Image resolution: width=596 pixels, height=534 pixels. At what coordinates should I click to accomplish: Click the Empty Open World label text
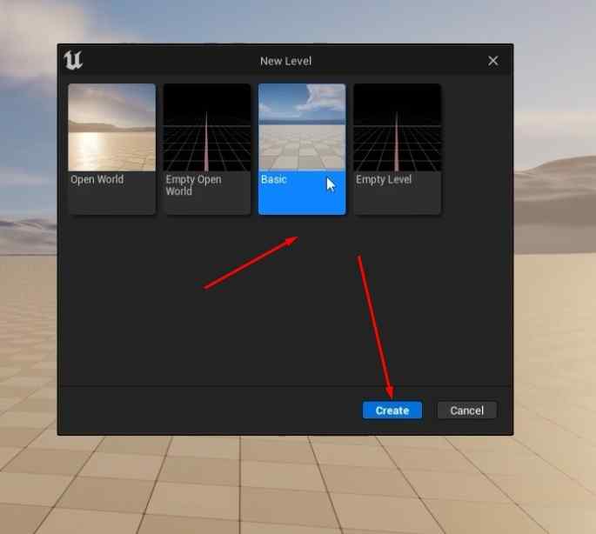point(193,185)
